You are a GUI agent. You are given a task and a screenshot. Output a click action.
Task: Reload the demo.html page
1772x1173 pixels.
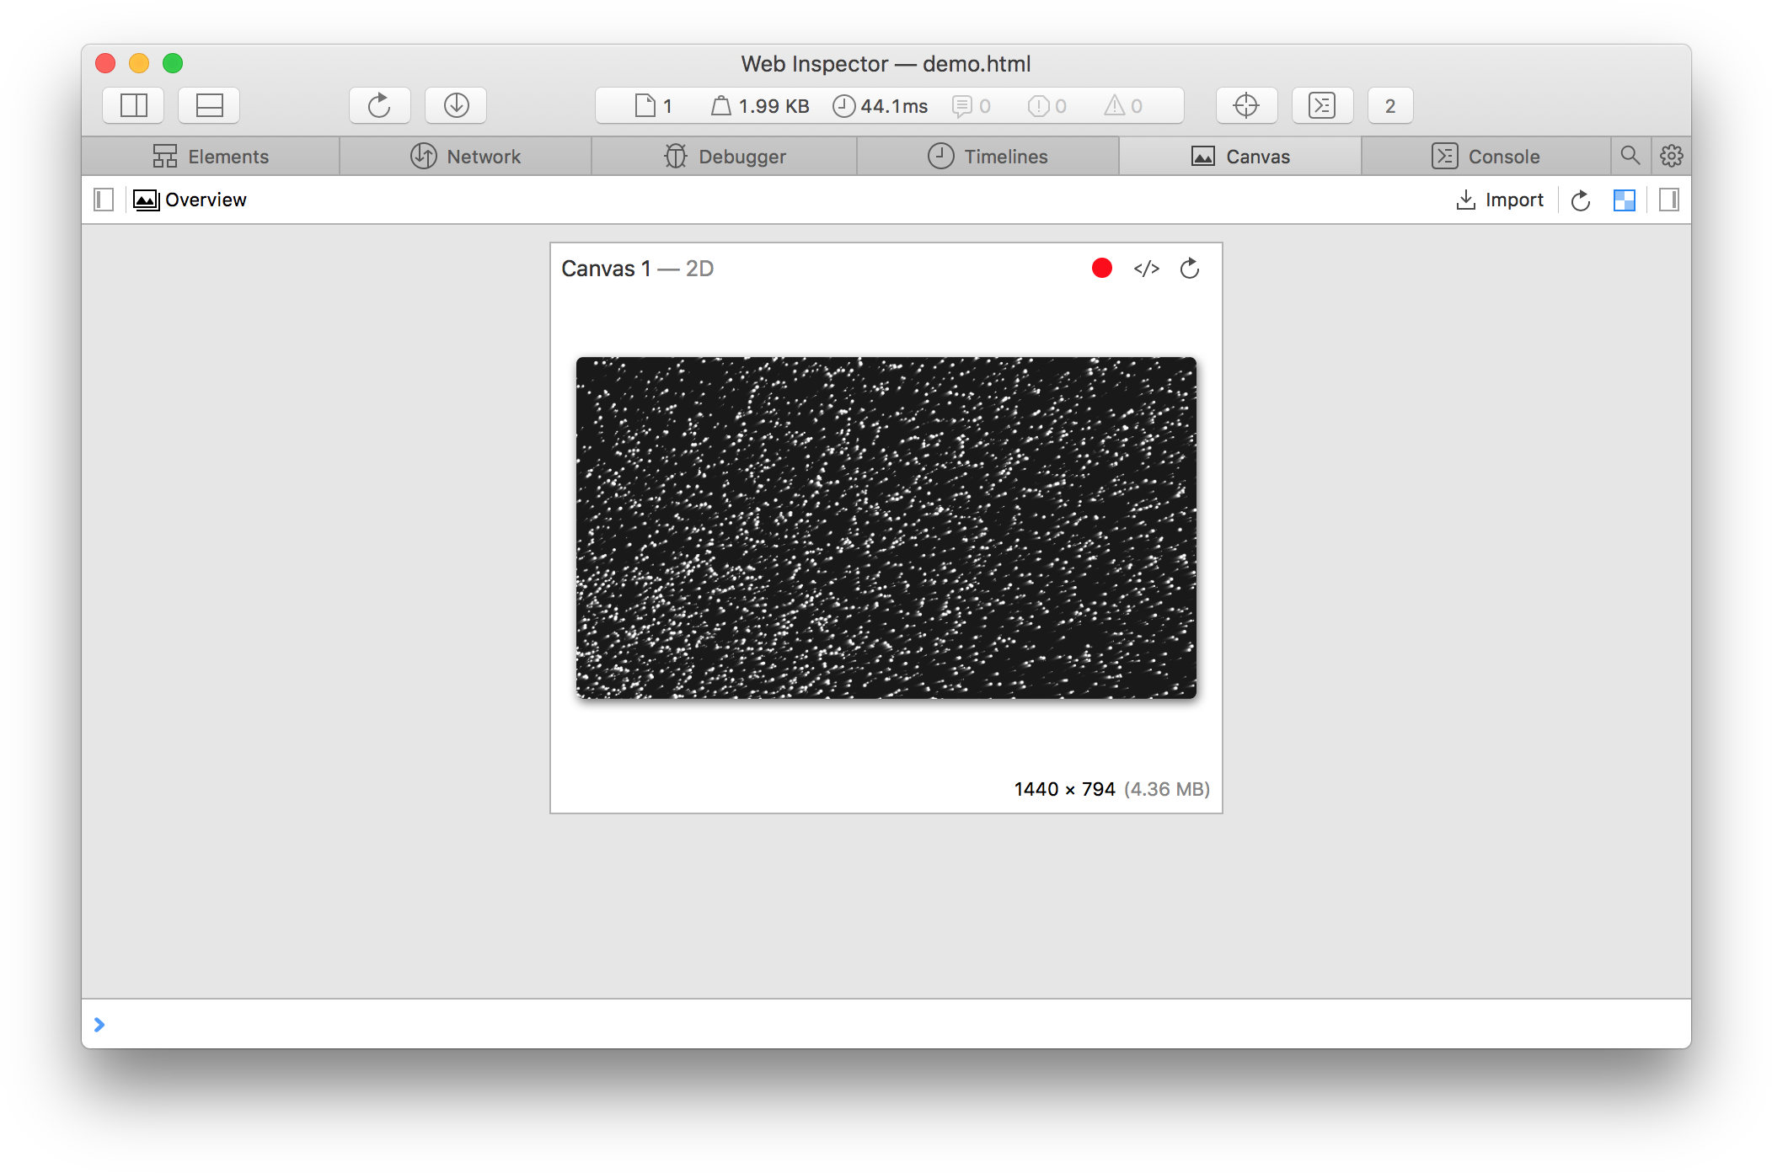coord(379,105)
